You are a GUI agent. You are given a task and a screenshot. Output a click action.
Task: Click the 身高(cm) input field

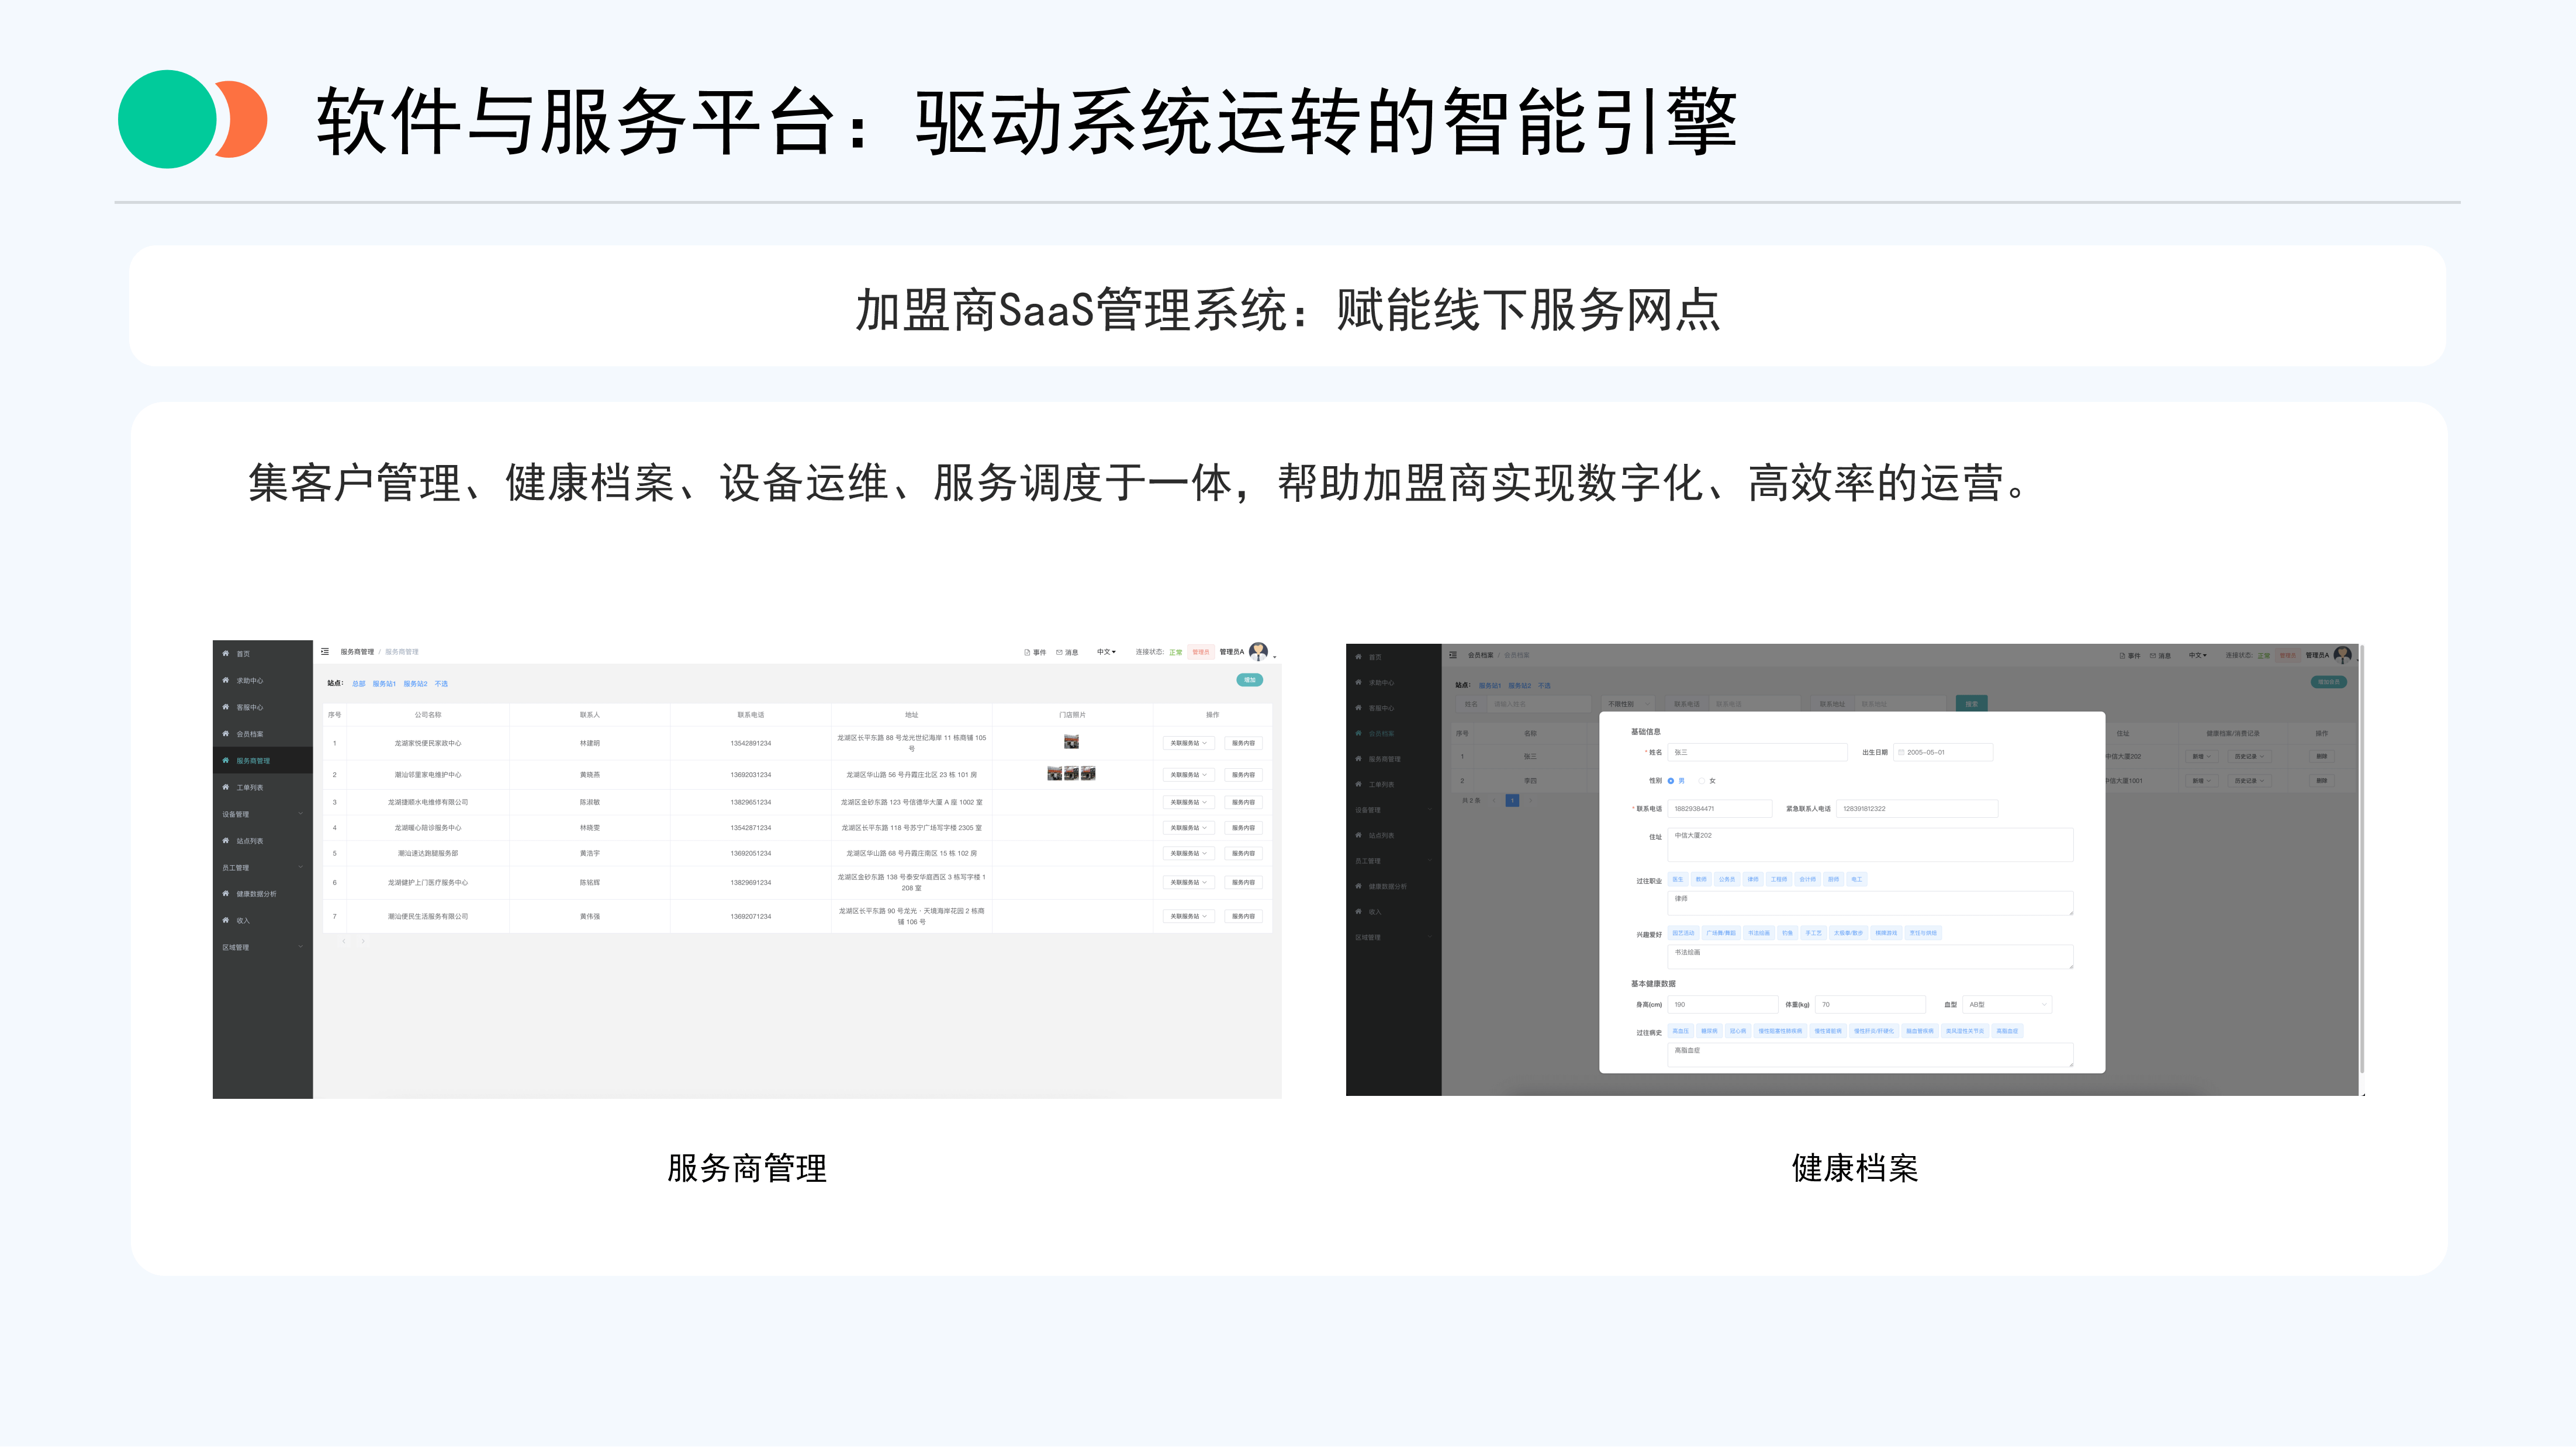(1722, 1004)
